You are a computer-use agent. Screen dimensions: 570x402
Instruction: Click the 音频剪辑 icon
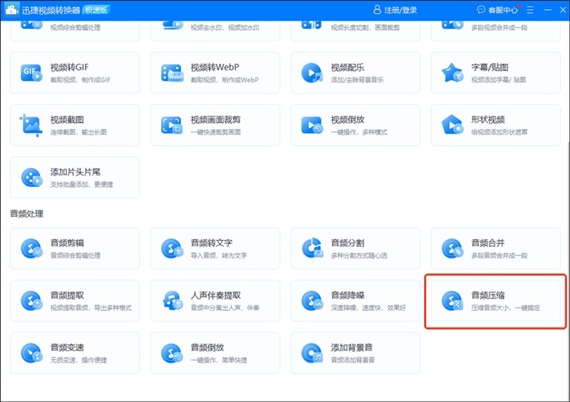coord(32,248)
